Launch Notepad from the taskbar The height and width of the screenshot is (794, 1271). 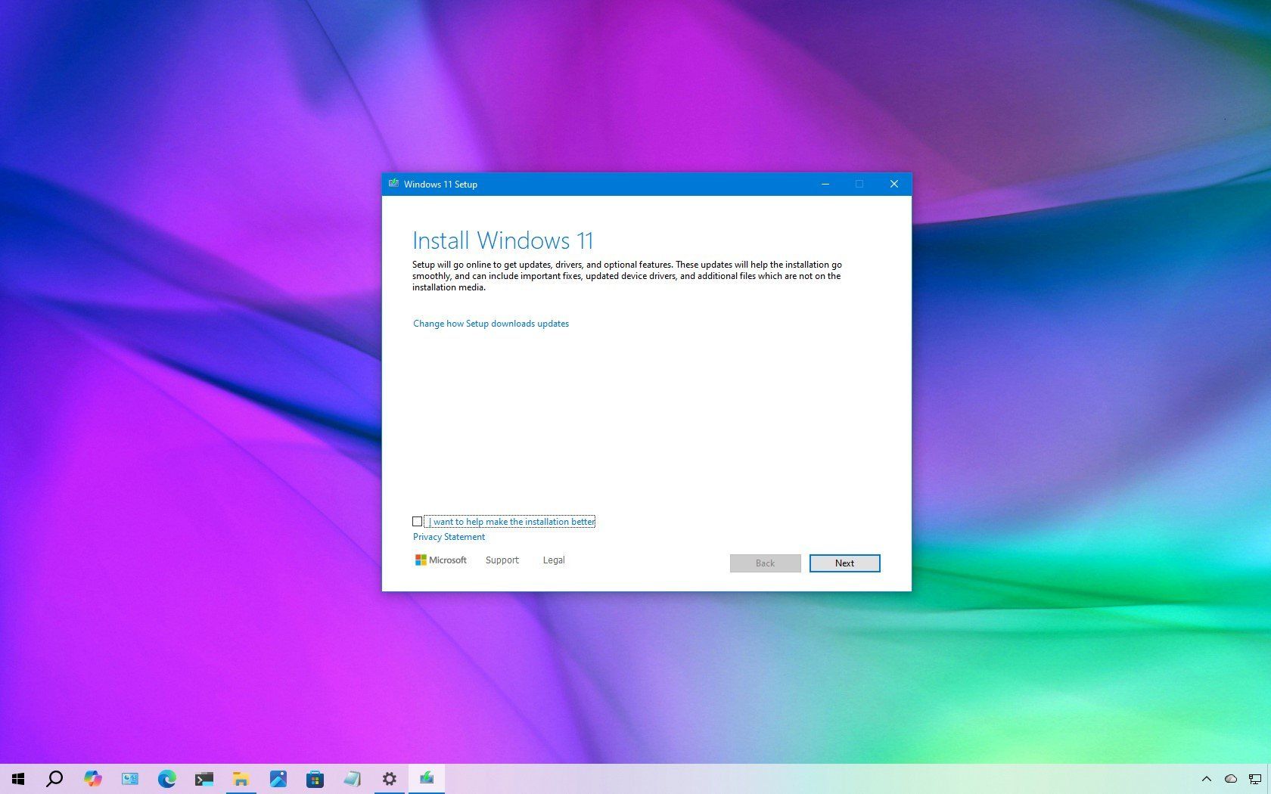click(353, 779)
